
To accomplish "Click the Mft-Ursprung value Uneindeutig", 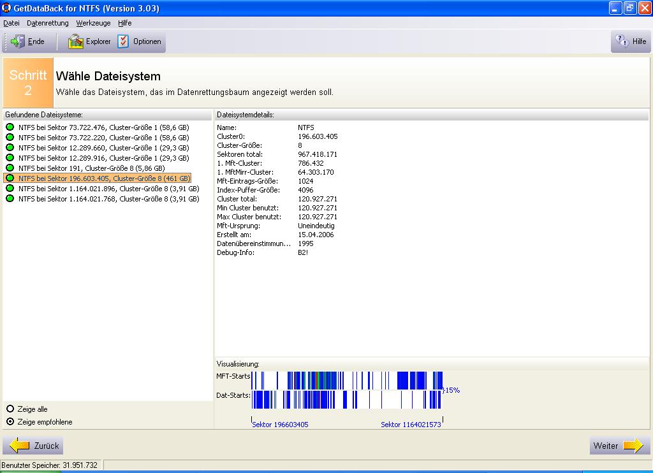I will (x=316, y=226).
